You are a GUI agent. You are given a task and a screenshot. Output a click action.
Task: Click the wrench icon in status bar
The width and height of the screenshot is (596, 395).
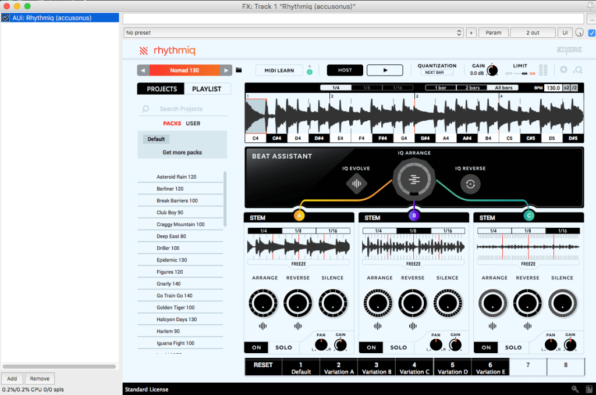[x=574, y=389]
